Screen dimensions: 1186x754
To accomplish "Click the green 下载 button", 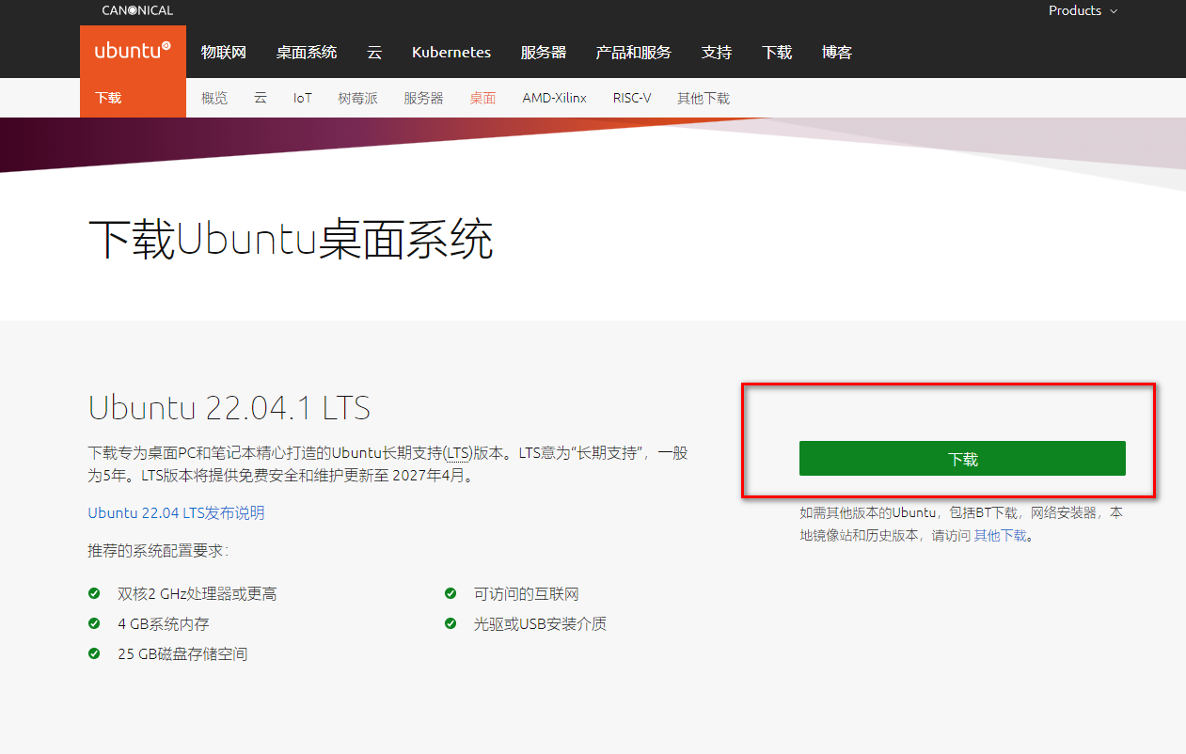I will tap(962, 459).
